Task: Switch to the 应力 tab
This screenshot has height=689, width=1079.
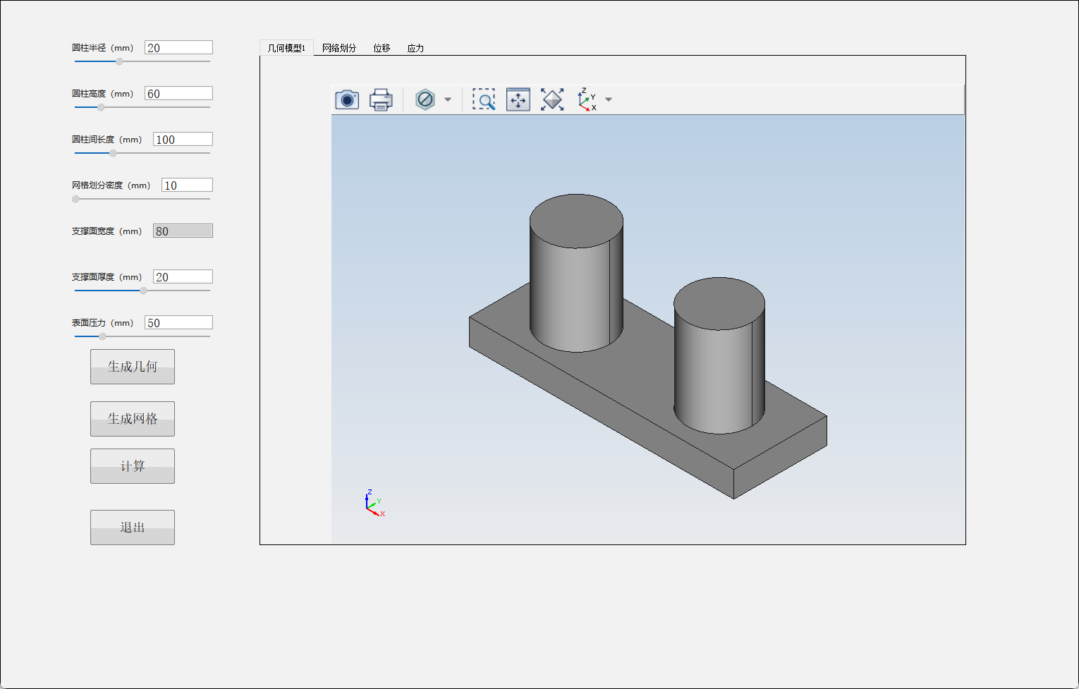Action: tap(415, 48)
